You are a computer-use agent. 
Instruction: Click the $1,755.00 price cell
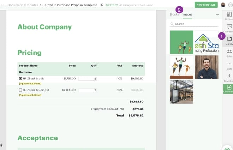[70, 79]
